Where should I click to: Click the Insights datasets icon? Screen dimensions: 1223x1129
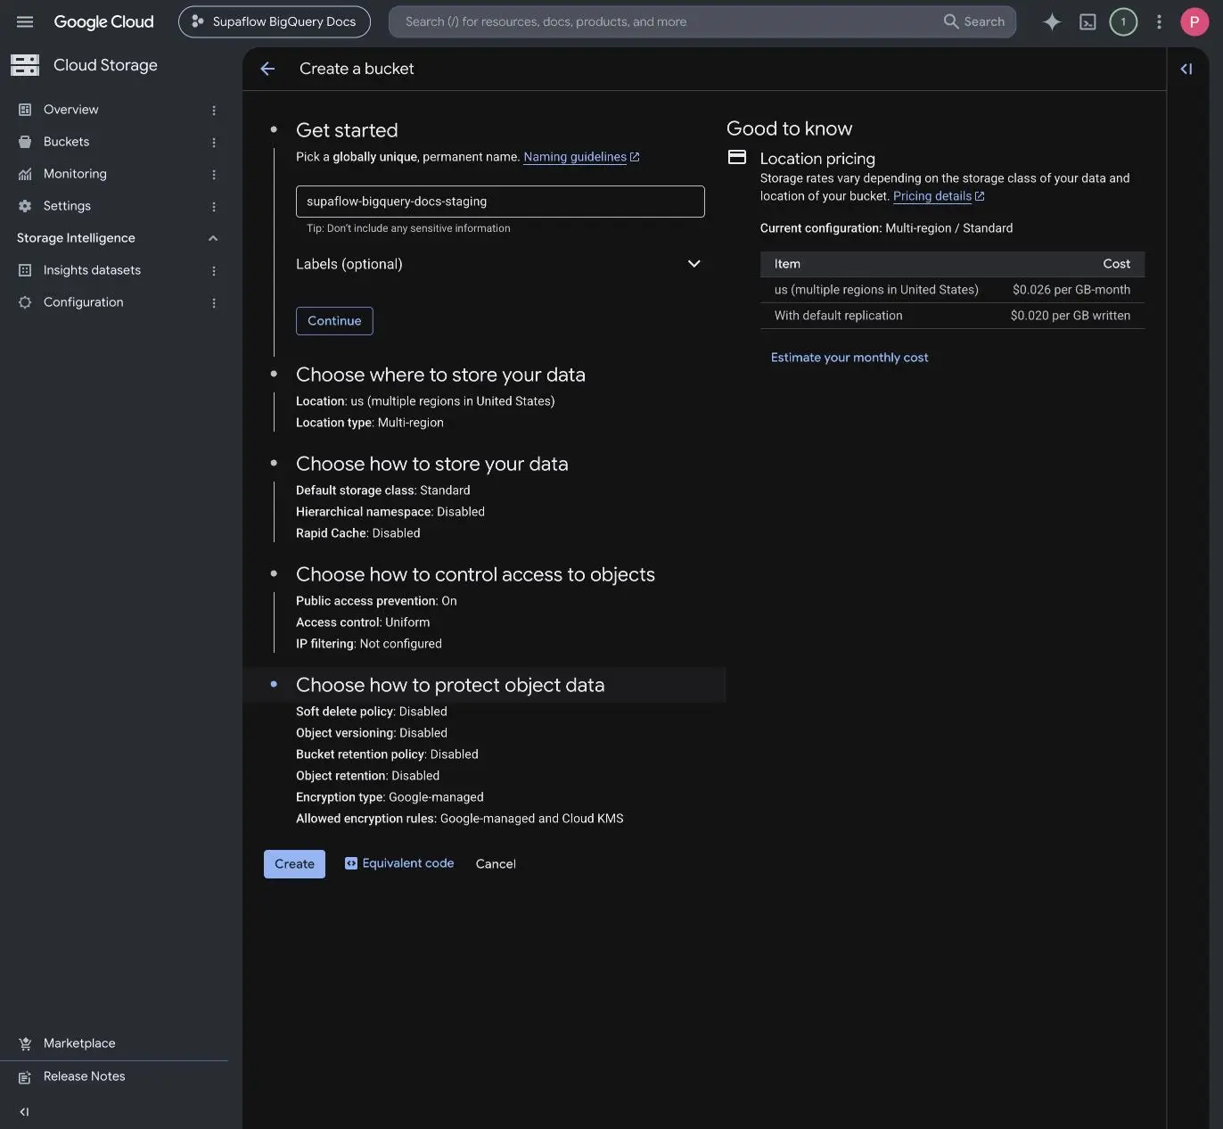point(25,270)
